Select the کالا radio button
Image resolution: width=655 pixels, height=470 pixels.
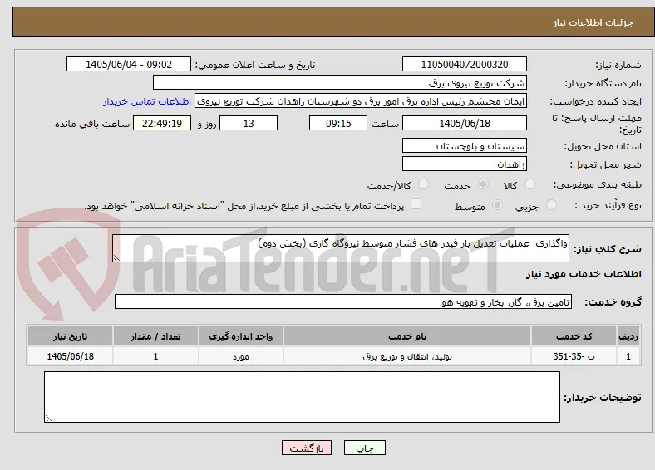coord(529,184)
